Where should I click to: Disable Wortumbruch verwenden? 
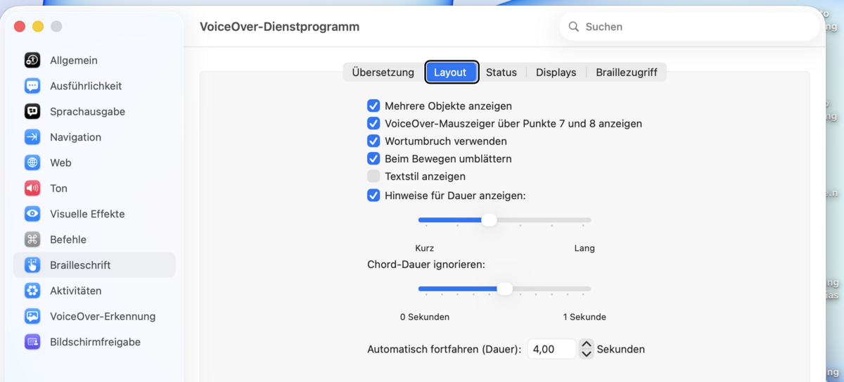pyautogui.click(x=373, y=141)
